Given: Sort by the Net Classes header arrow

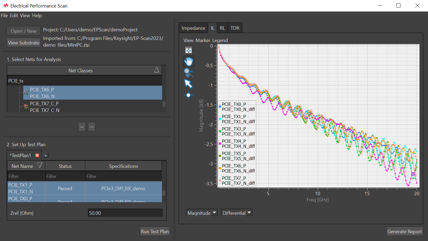Looking at the screenshot, I should 156,70.
